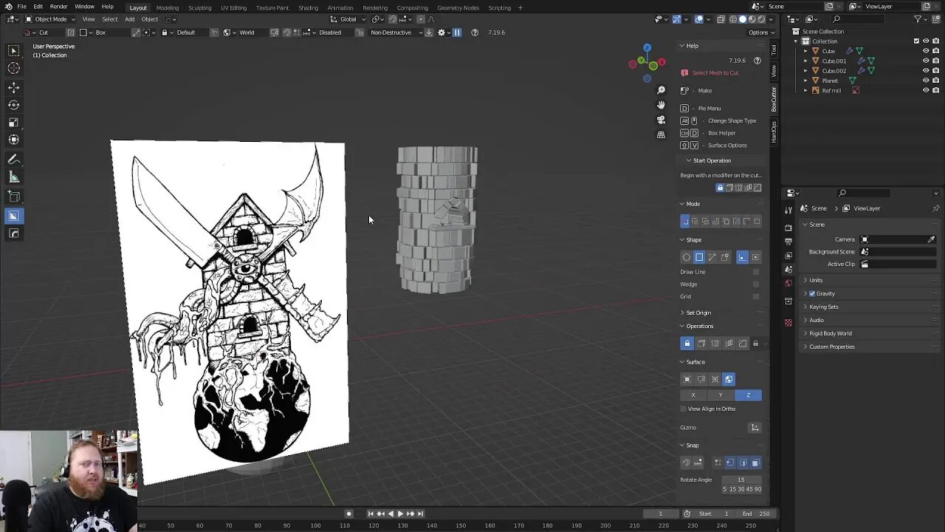Click the help question mark beside 7.19.6

pos(757,61)
